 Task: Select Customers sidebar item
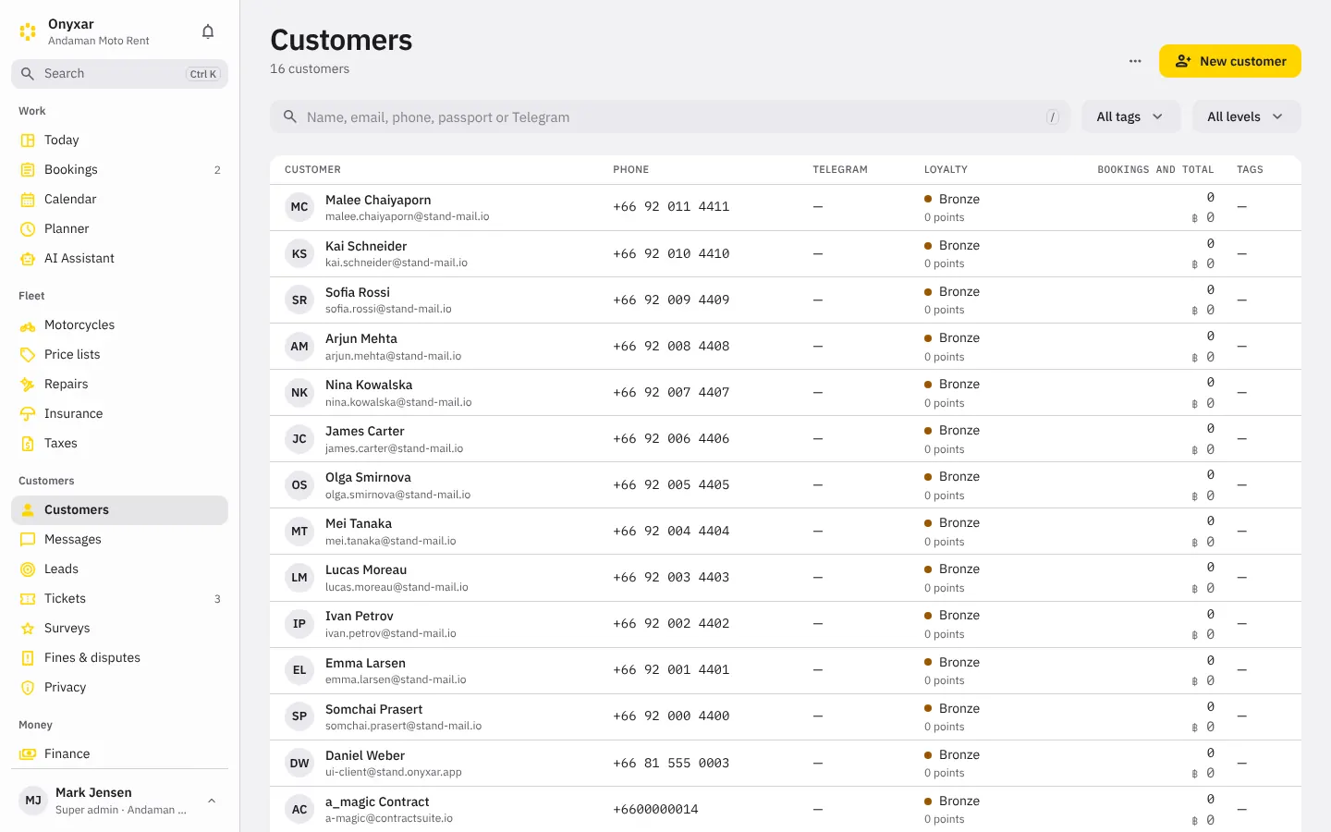click(119, 509)
